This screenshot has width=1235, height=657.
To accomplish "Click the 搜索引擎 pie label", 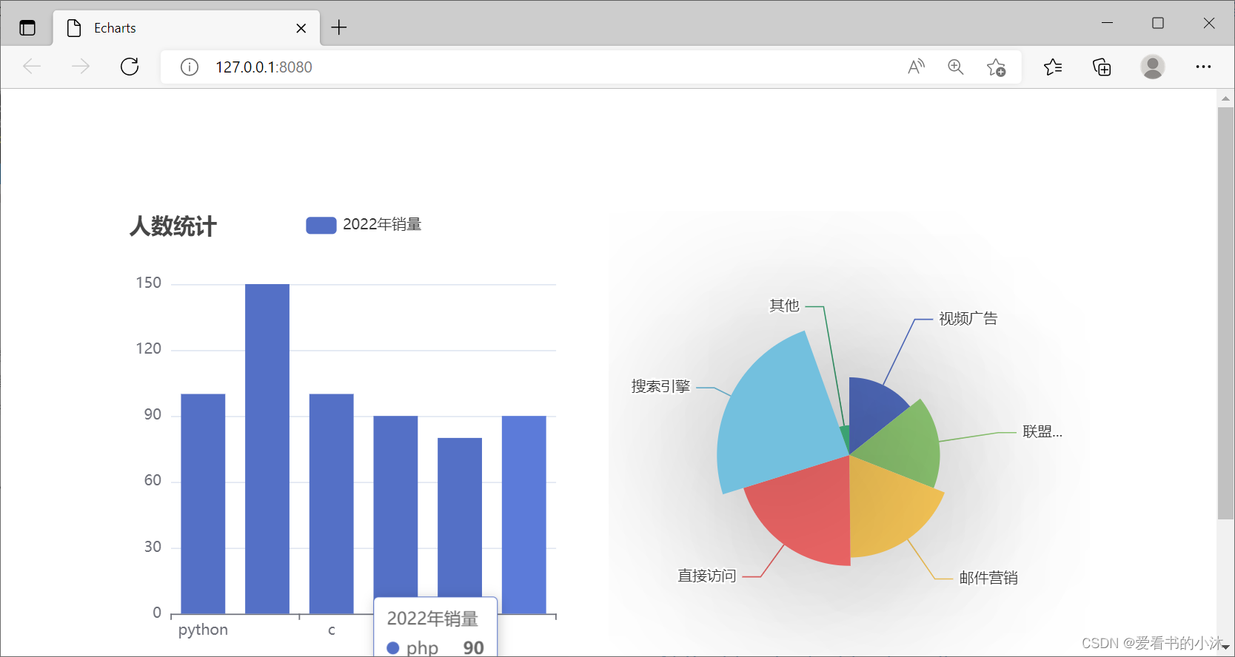I will point(660,386).
